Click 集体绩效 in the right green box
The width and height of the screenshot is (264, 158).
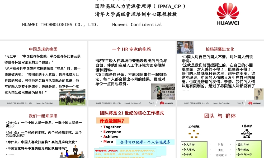click(243, 149)
